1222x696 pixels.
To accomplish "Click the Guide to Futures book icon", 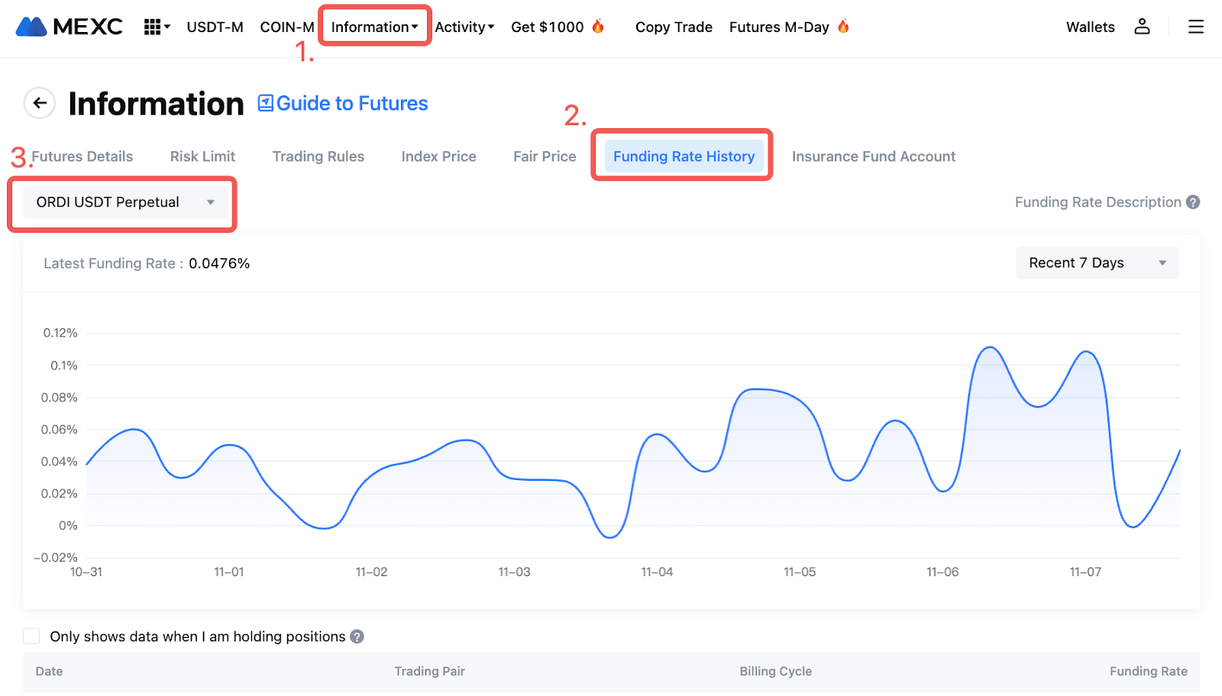I will 265,103.
